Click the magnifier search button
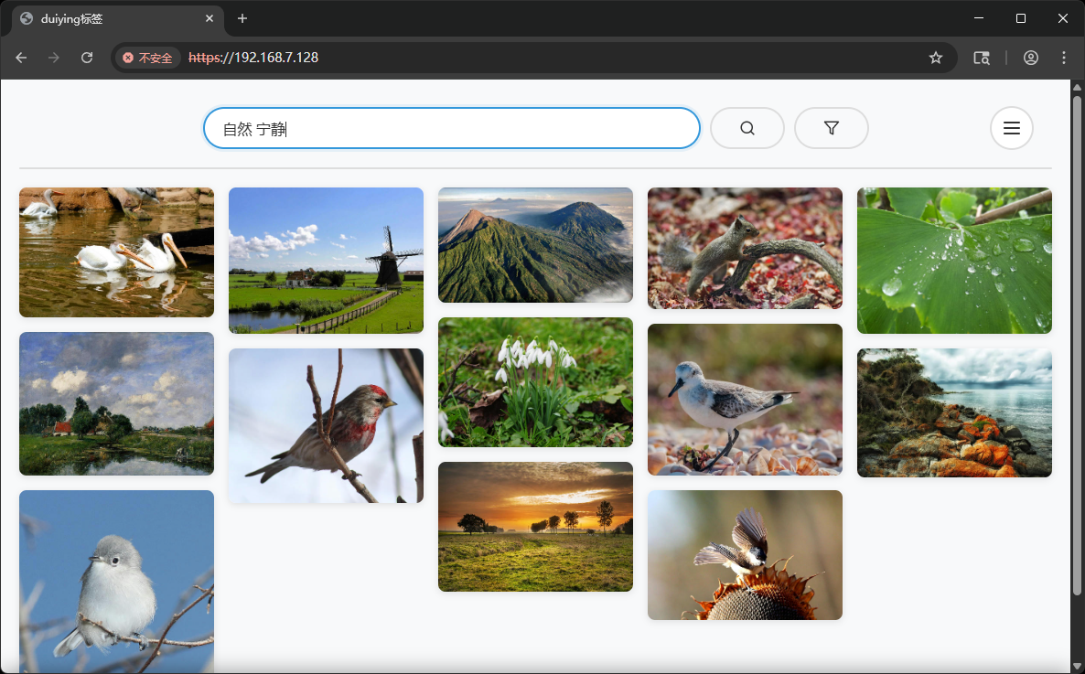The width and height of the screenshot is (1085, 674). [x=747, y=128]
